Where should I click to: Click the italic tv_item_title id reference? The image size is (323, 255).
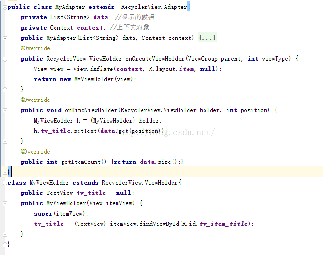tap(223, 224)
